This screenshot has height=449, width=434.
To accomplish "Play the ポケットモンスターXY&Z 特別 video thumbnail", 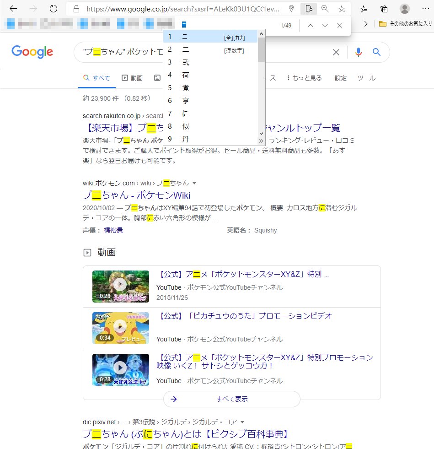I will coord(120,287).
